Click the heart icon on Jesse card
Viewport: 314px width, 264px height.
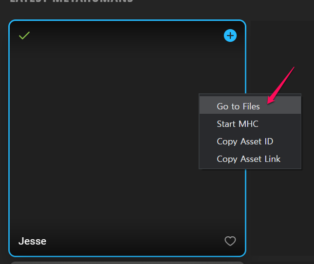[x=230, y=241]
